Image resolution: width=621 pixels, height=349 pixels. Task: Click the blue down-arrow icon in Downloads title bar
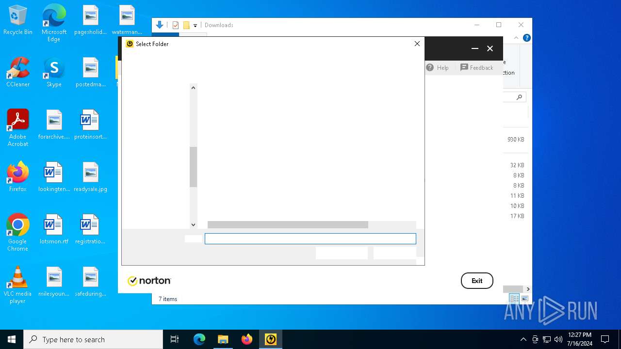[160, 25]
